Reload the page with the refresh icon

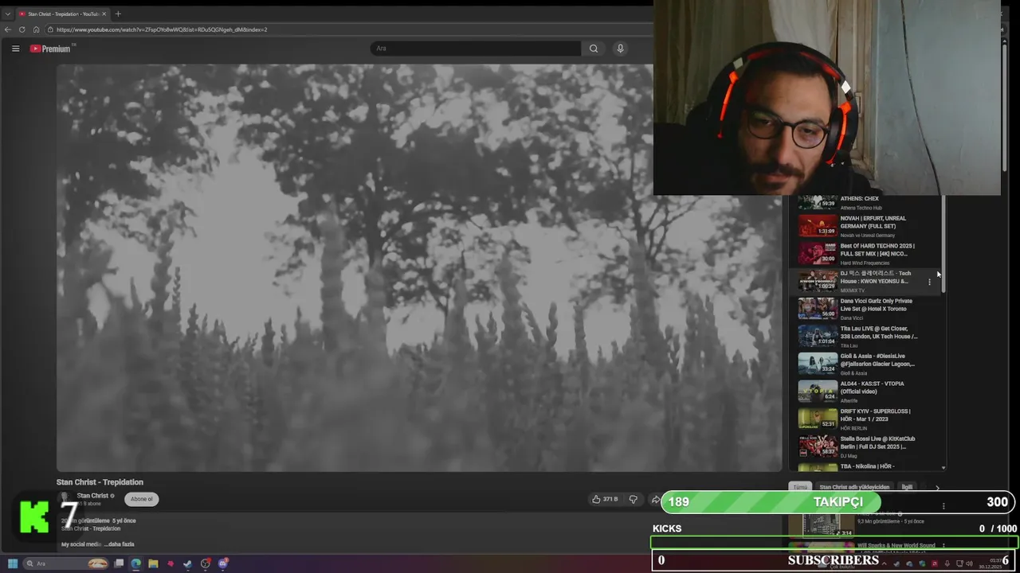(x=22, y=29)
